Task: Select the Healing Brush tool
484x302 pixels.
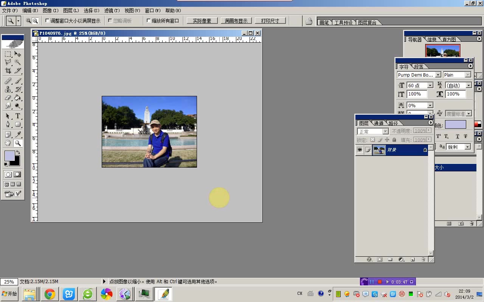Action: 8,81
